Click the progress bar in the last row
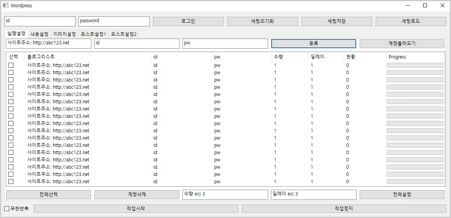Image resolution: width=451 pixels, height=218 pixels. click(415, 181)
